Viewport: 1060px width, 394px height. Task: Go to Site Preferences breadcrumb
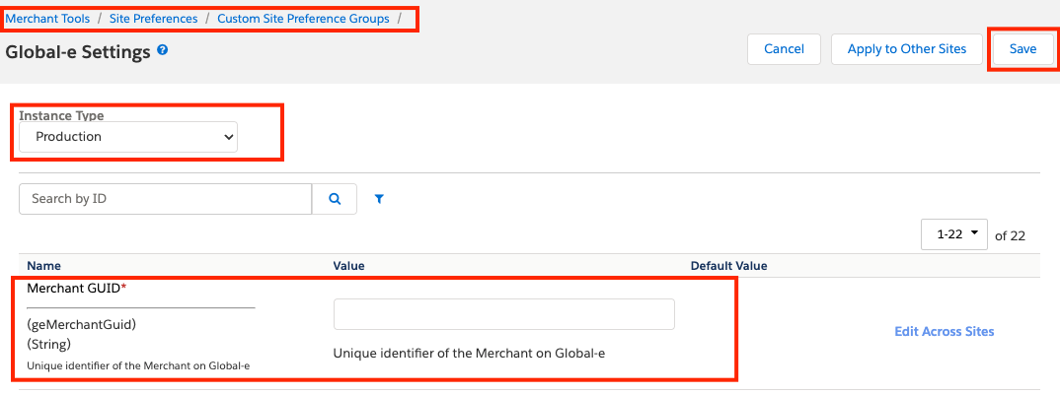pyautogui.click(x=153, y=18)
